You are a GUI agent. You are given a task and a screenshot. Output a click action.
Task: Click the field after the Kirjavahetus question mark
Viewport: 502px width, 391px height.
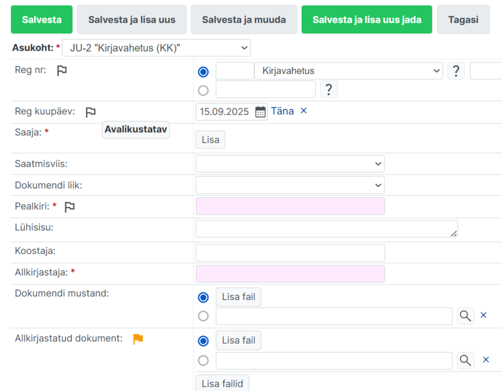(x=486, y=71)
